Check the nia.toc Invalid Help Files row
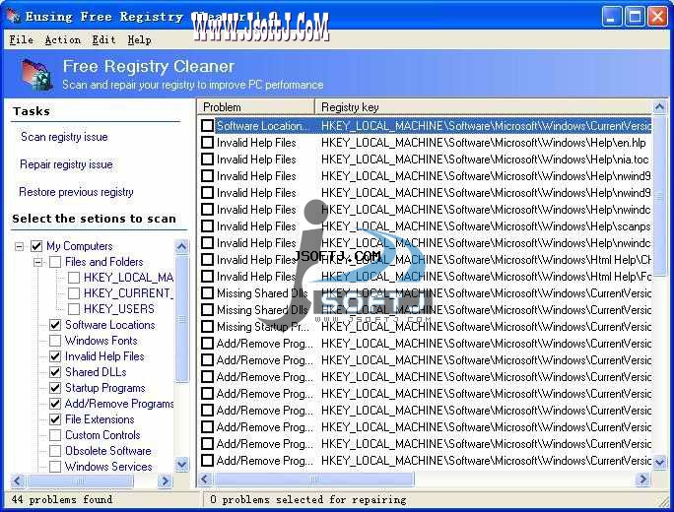The image size is (674, 512). 207,159
